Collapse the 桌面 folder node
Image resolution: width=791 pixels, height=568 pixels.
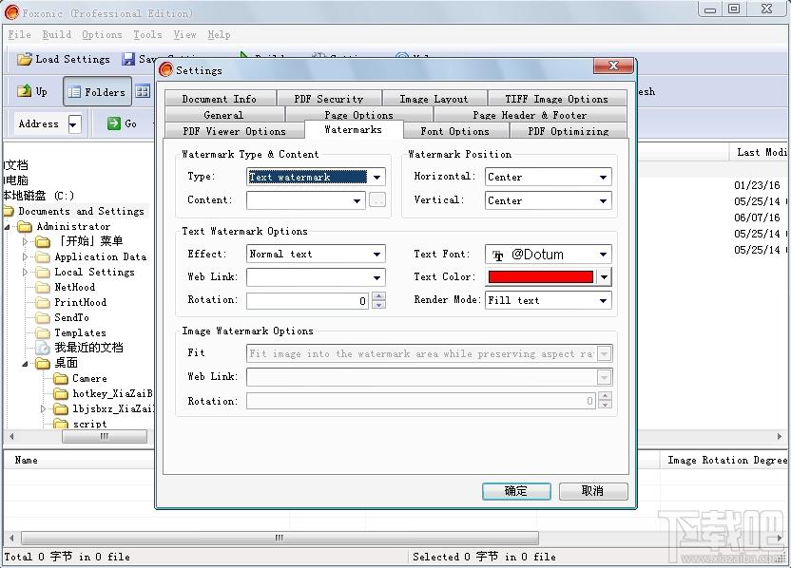(25, 364)
